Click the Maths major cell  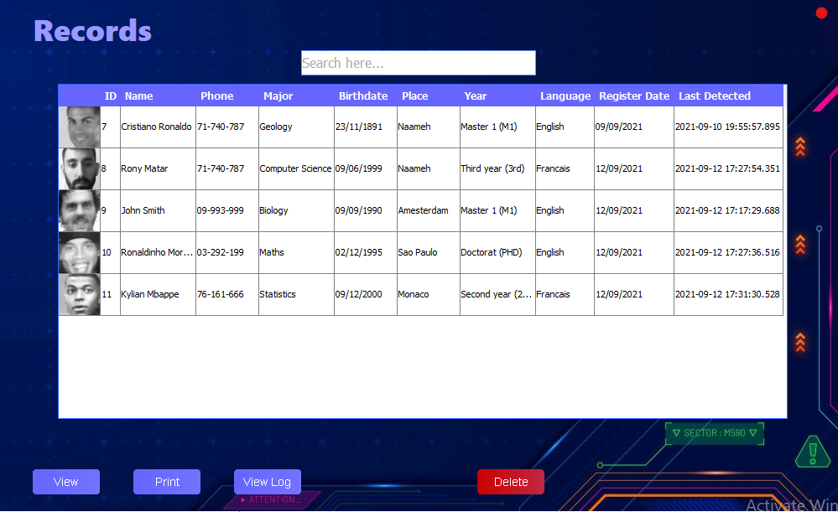pyautogui.click(x=296, y=252)
